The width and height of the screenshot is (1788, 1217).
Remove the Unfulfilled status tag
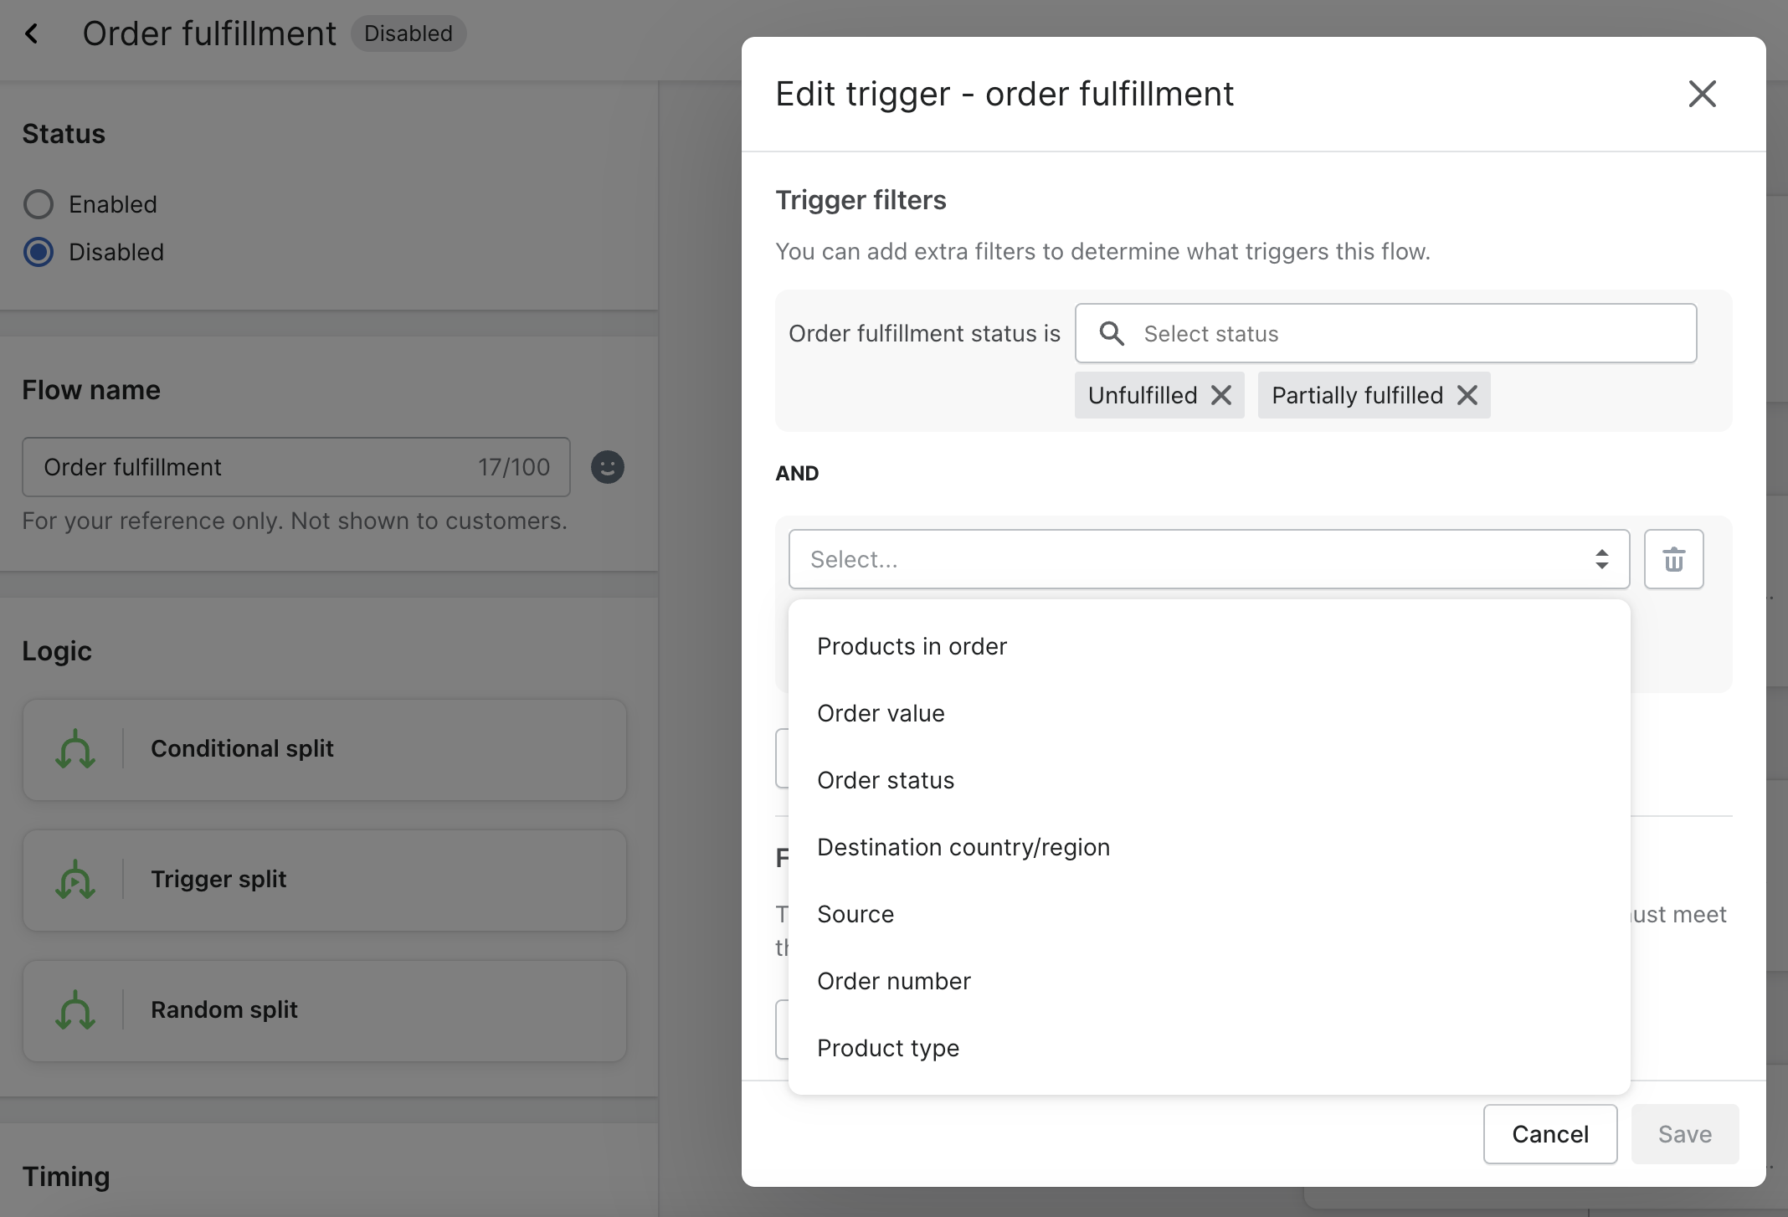pyautogui.click(x=1221, y=395)
